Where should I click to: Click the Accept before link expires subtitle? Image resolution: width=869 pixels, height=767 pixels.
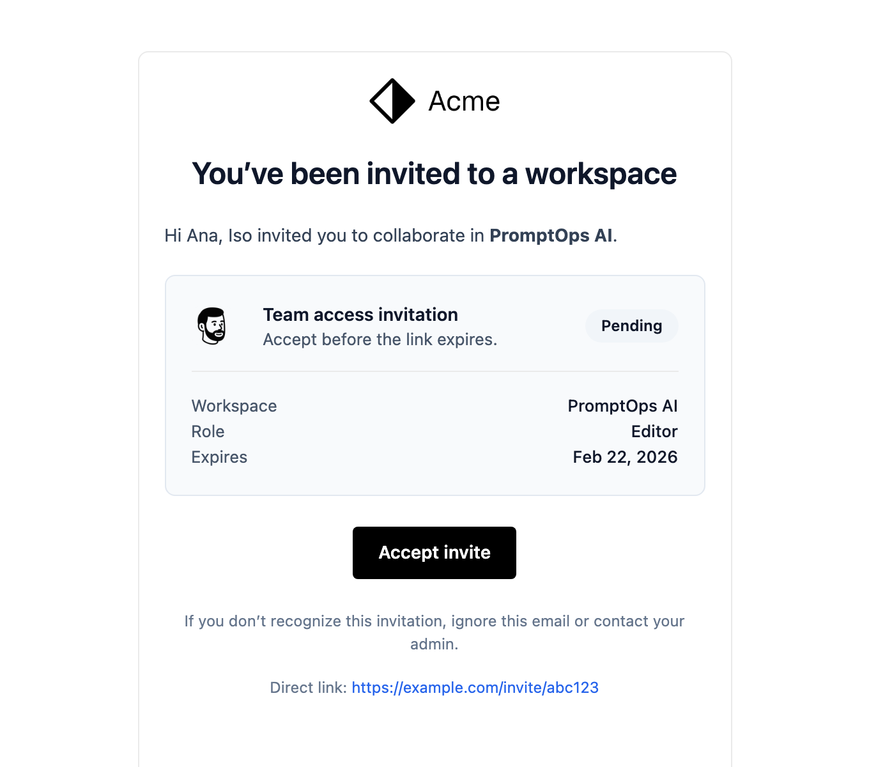point(380,339)
